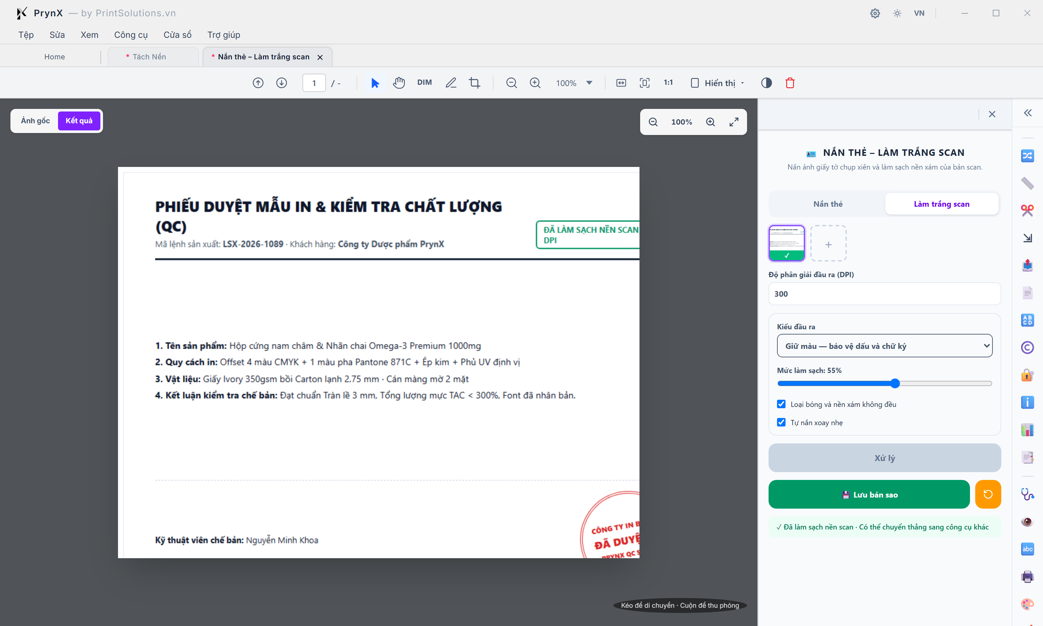Click the DPI output resolution field

pos(885,293)
